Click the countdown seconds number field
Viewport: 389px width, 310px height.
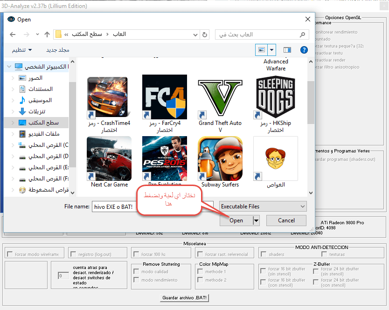pyautogui.click(x=63, y=276)
